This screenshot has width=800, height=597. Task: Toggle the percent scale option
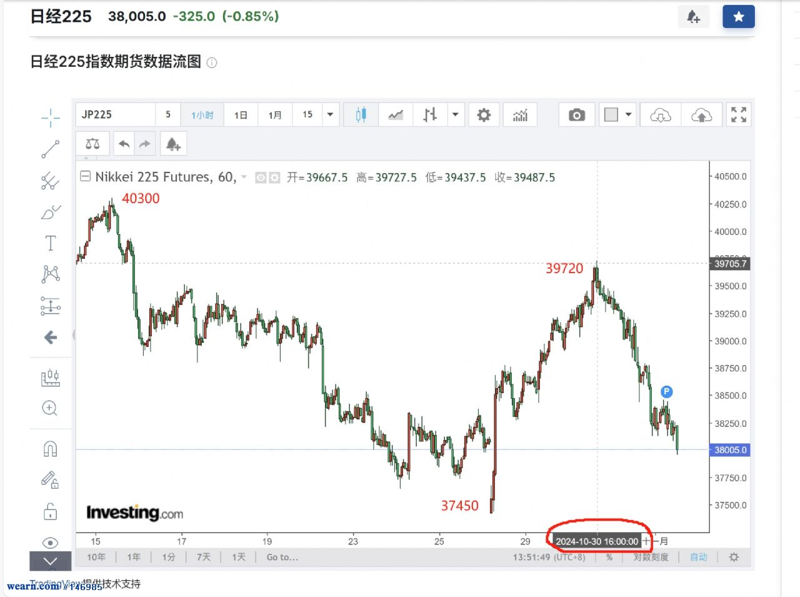[x=609, y=557]
